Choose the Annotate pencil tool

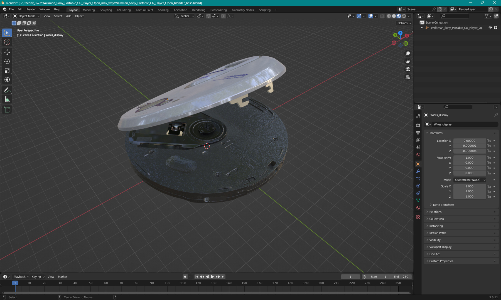(7, 90)
